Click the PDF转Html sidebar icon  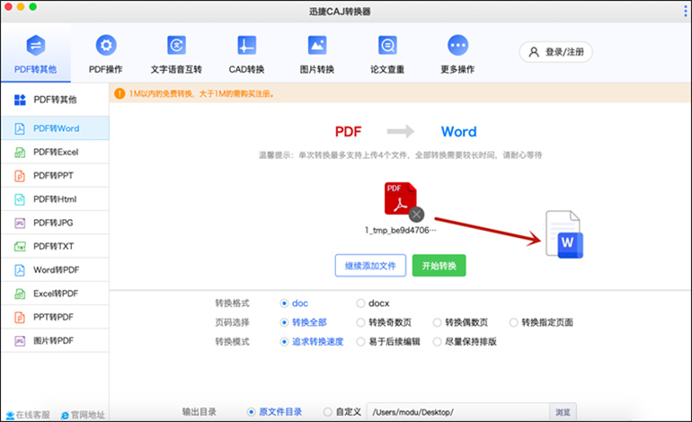point(20,199)
